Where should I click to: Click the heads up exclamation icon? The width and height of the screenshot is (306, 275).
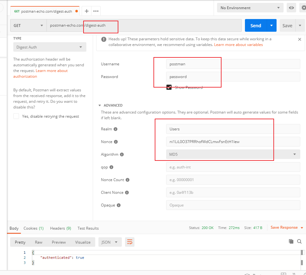click(x=103, y=39)
